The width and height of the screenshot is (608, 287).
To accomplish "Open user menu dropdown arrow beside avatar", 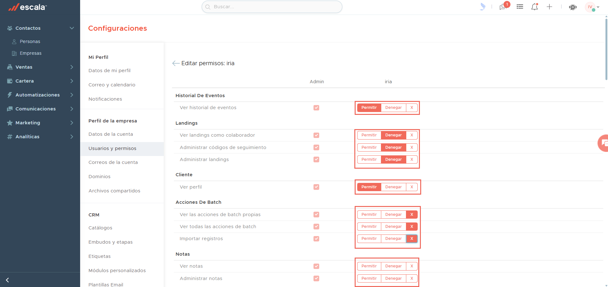I will tap(598, 7).
